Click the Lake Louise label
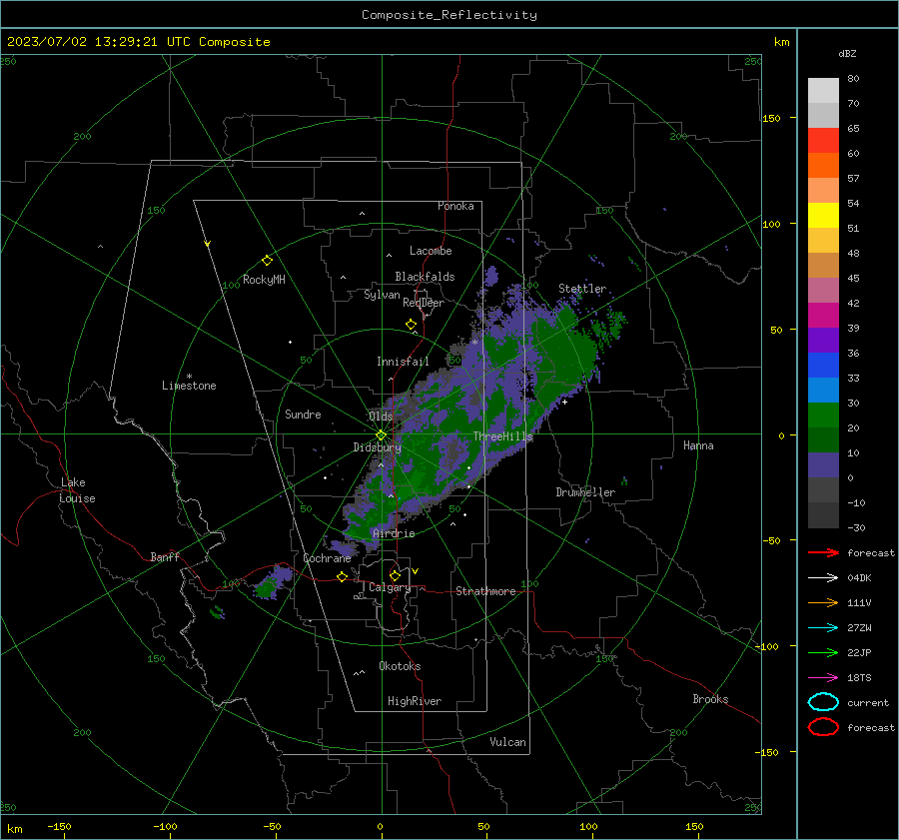The image size is (899, 840). (78, 490)
